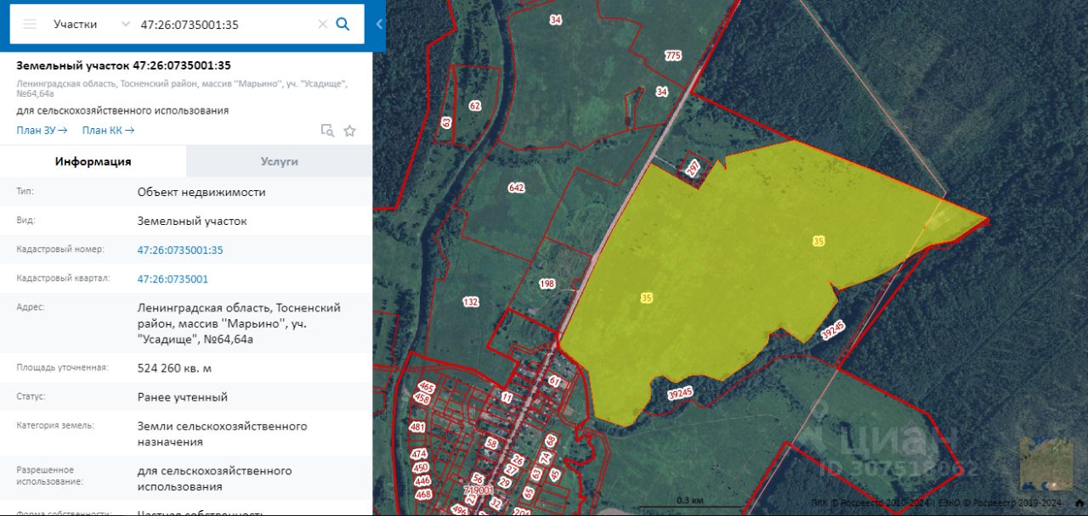
Task: Open the План КК link
Action: [x=108, y=130]
